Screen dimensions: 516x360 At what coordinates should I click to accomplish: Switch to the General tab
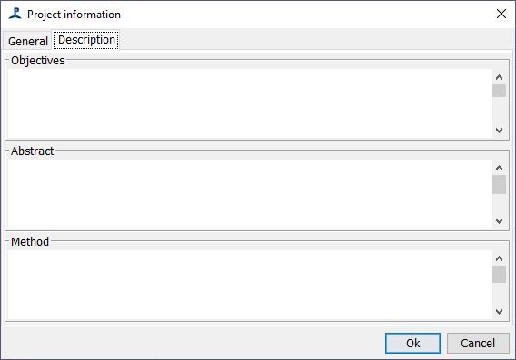(27, 41)
